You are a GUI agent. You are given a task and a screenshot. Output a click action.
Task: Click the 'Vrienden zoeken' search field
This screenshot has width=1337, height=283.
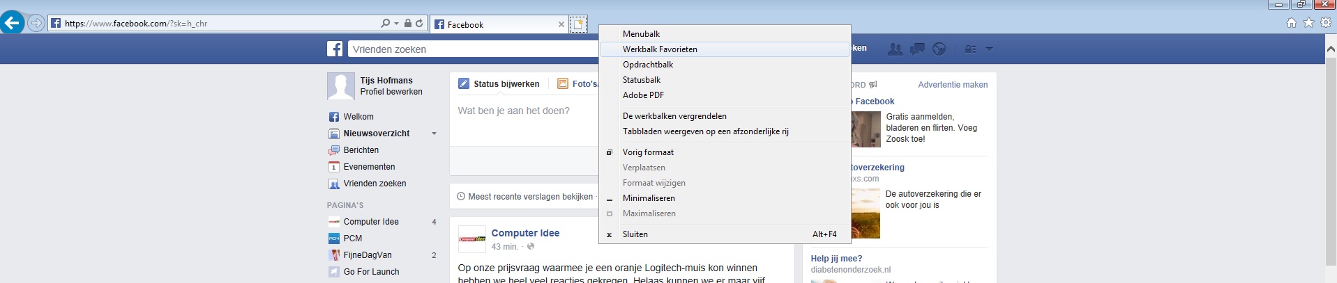pyautogui.click(x=473, y=49)
